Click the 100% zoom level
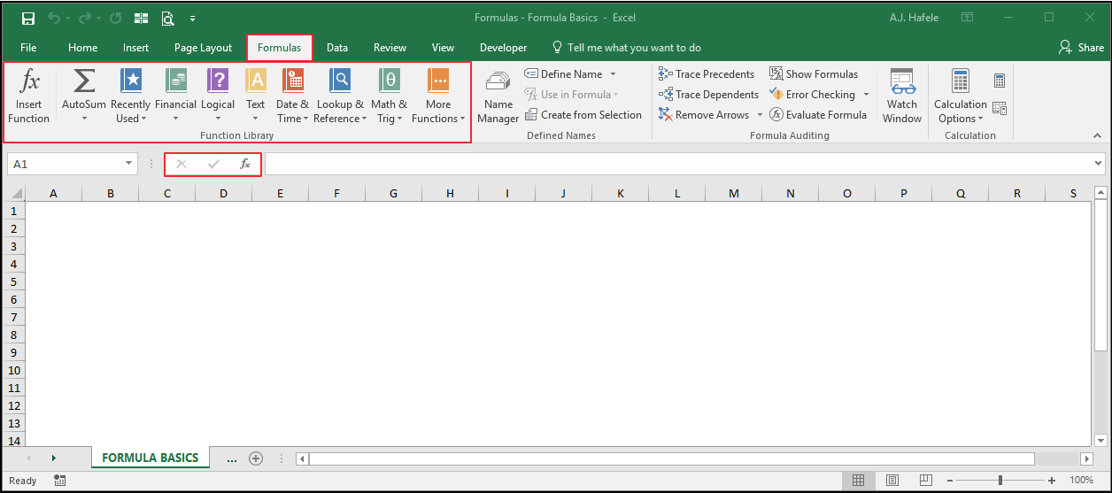 coord(1081,481)
